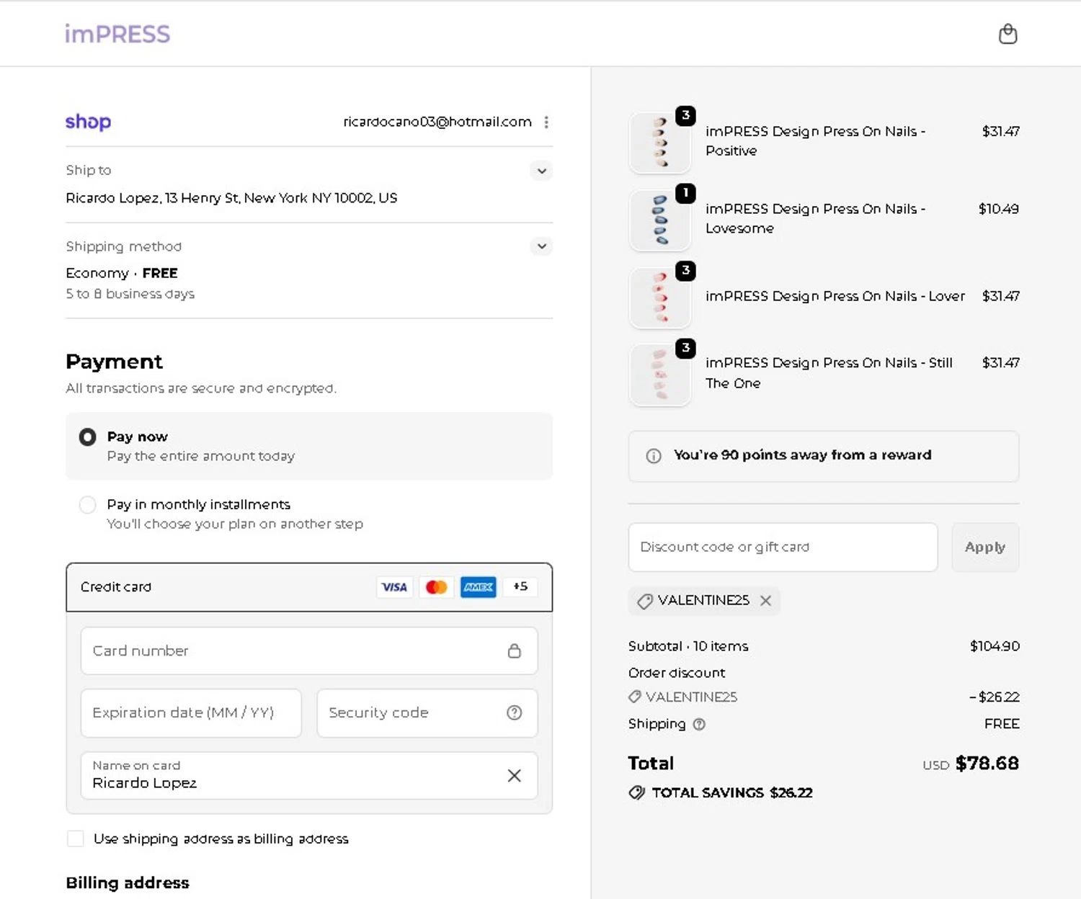Expand the Ship to section

click(542, 171)
